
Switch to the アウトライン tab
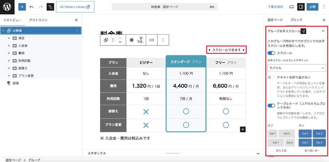[x=38, y=20]
